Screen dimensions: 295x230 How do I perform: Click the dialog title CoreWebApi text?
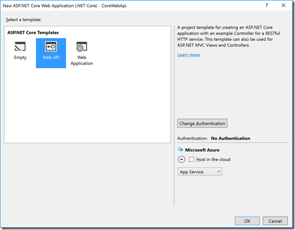click(114, 6)
